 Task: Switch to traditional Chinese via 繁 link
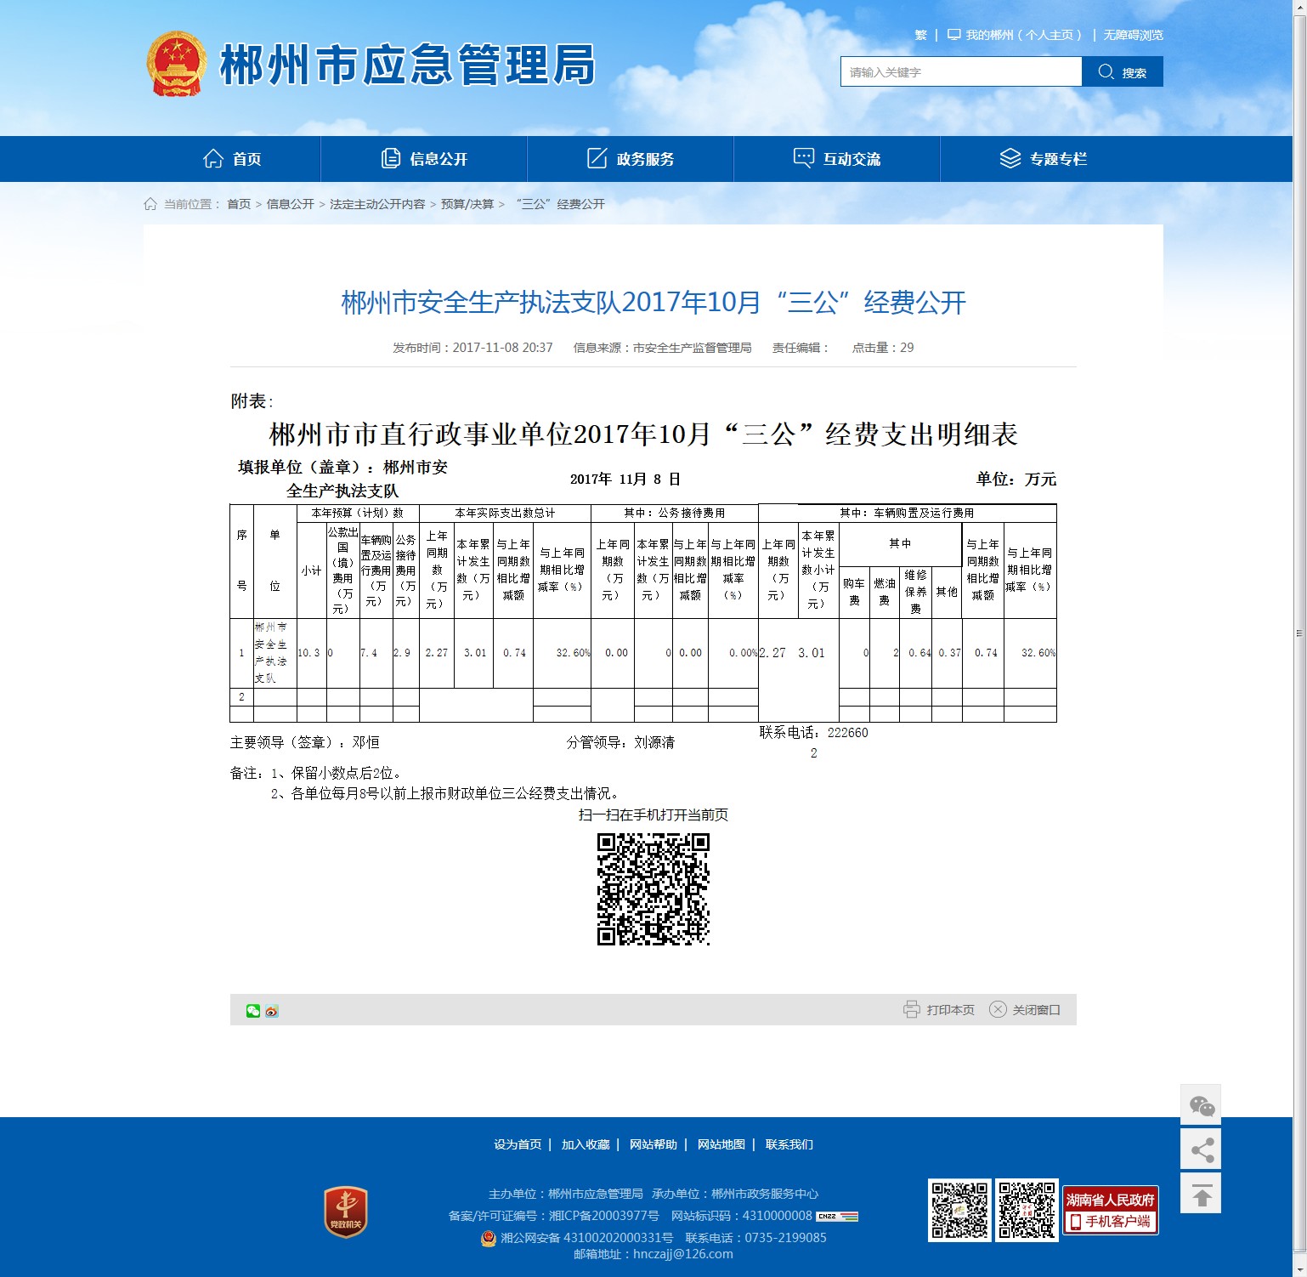[x=921, y=35]
